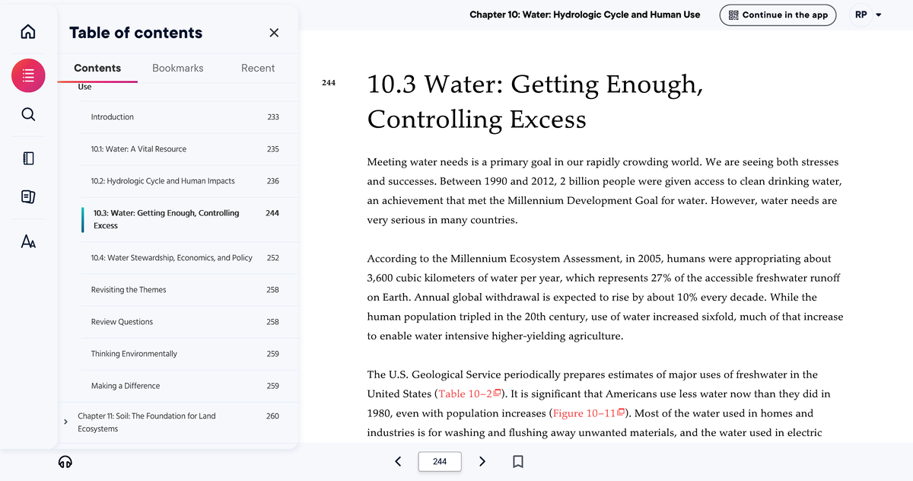
Task: Open the Notes and highlights panel
Action: tap(27, 196)
